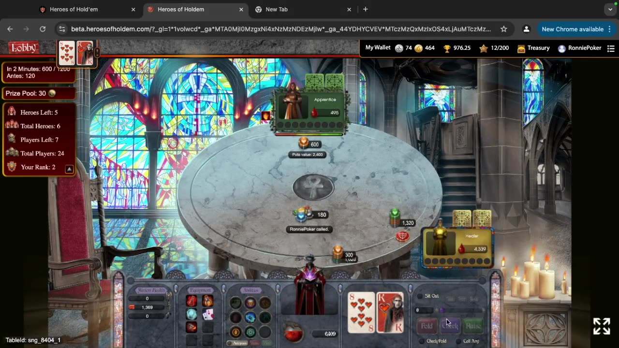Click the star progress 12/200 icon

click(x=483, y=48)
